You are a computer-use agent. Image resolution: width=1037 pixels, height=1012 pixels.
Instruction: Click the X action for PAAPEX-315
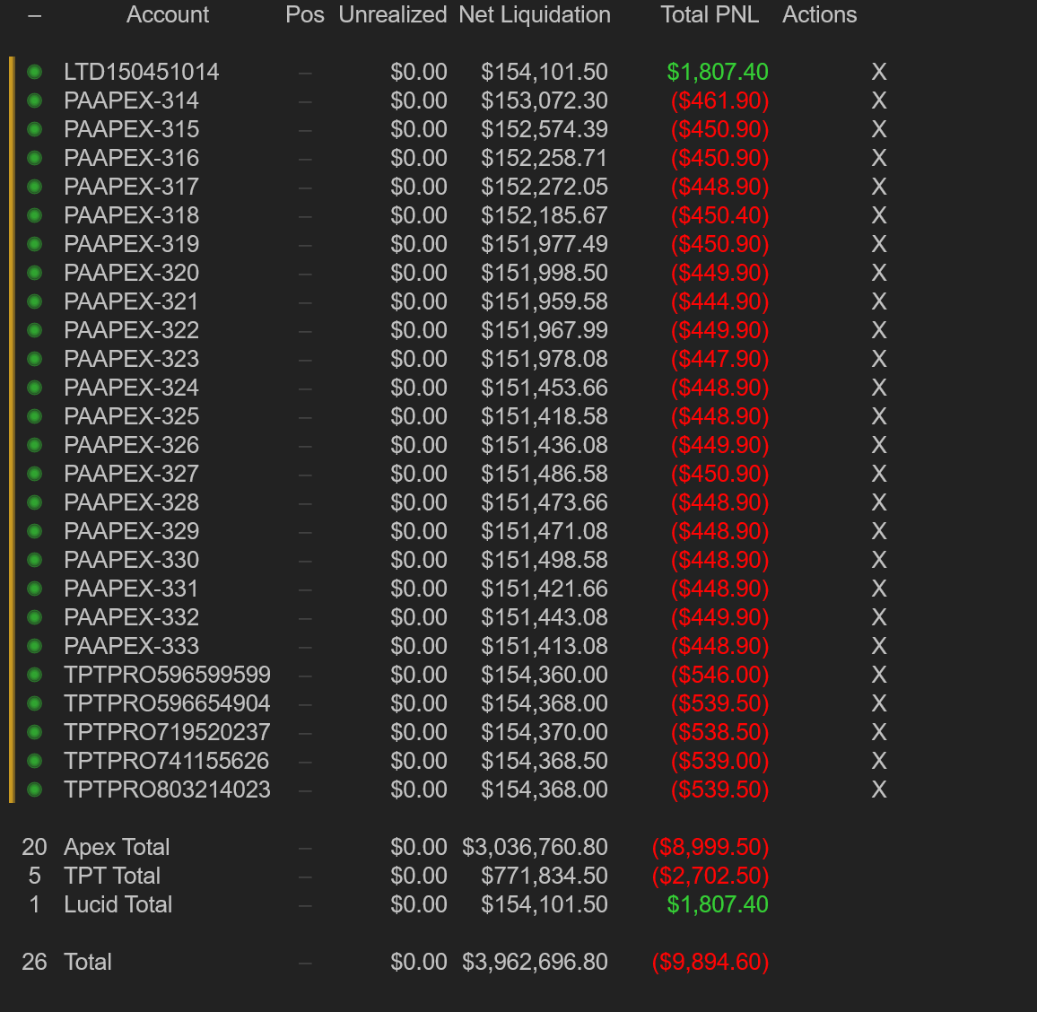pos(878,129)
